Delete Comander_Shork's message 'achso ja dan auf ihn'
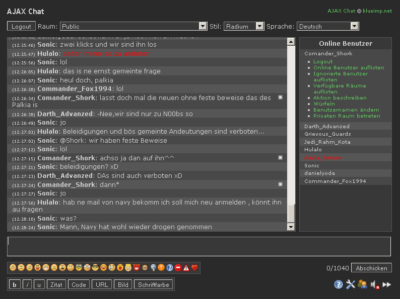 [280, 157]
